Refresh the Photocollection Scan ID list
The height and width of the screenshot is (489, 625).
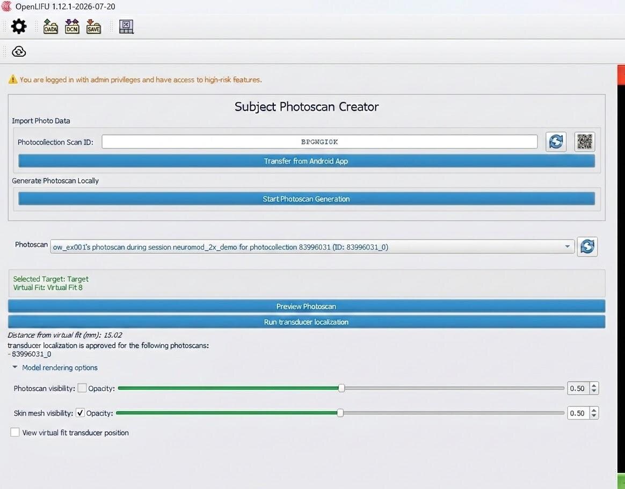[556, 142]
